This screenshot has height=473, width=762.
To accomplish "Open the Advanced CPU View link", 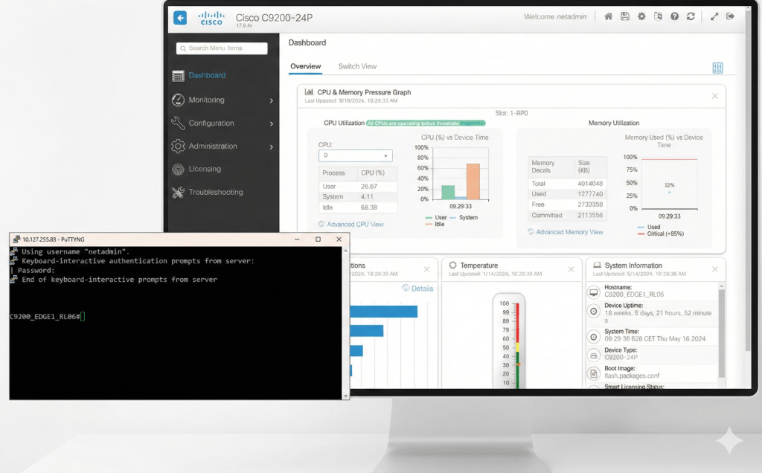I will [355, 224].
